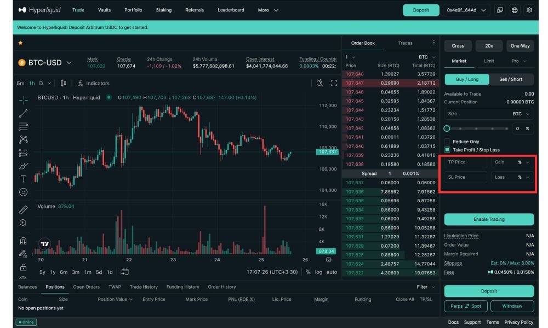This screenshot has width=548, height=328.
Task: Toggle the percent scale on chart
Action: point(308,272)
